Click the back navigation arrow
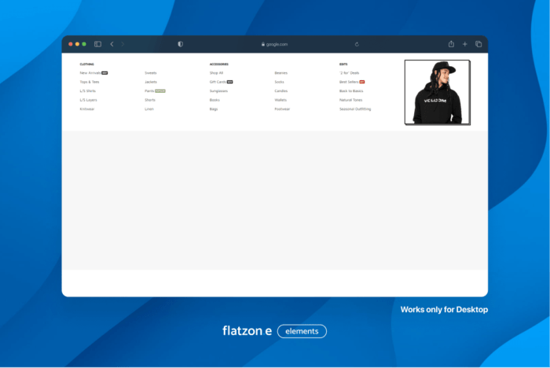Screen dimensions: 550x368 point(112,44)
